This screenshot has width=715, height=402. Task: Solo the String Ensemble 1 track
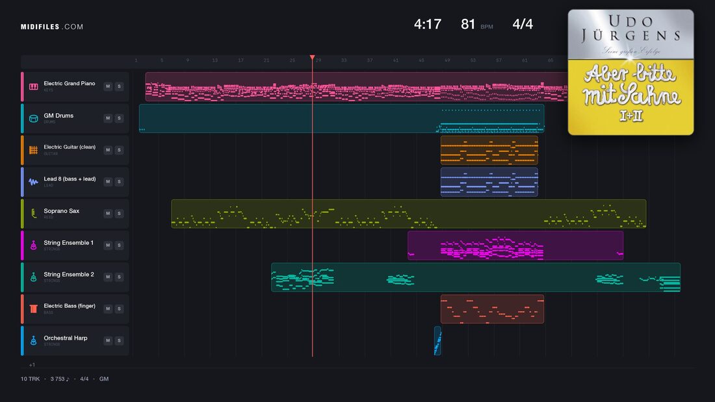[x=119, y=245]
